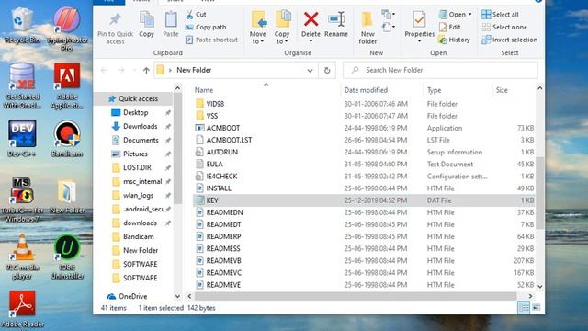Click the Back navigation arrow
Image resolution: width=588 pixels, height=331 pixels.
(104, 70)
